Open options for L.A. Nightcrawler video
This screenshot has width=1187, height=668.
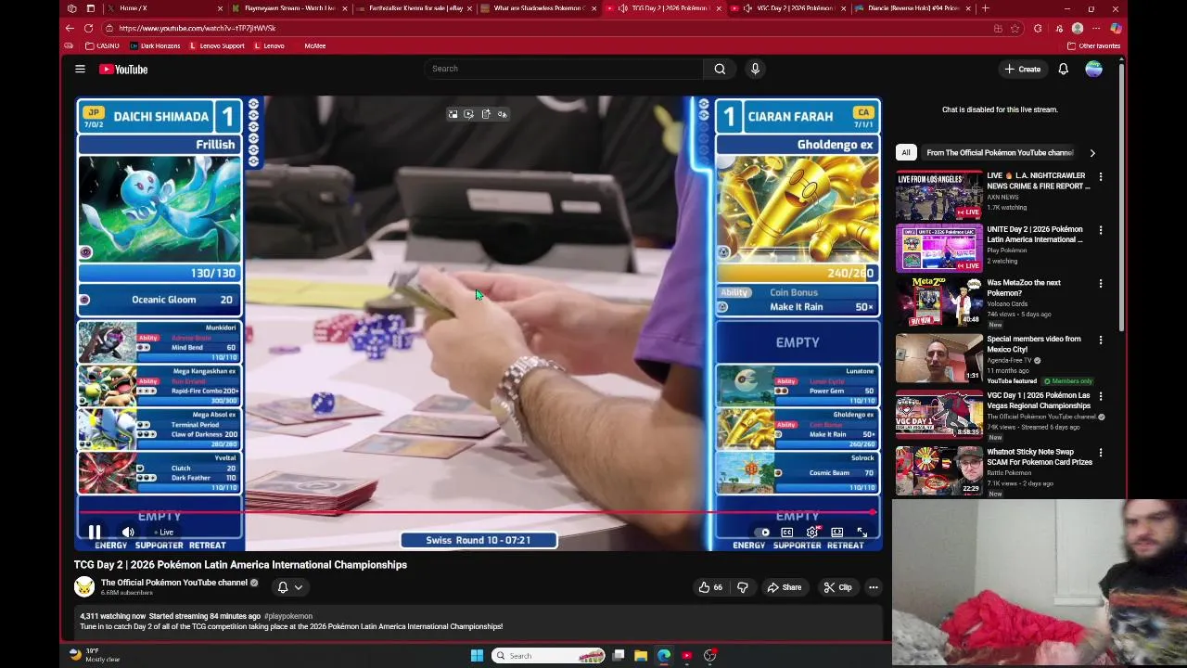[1101, 176]
